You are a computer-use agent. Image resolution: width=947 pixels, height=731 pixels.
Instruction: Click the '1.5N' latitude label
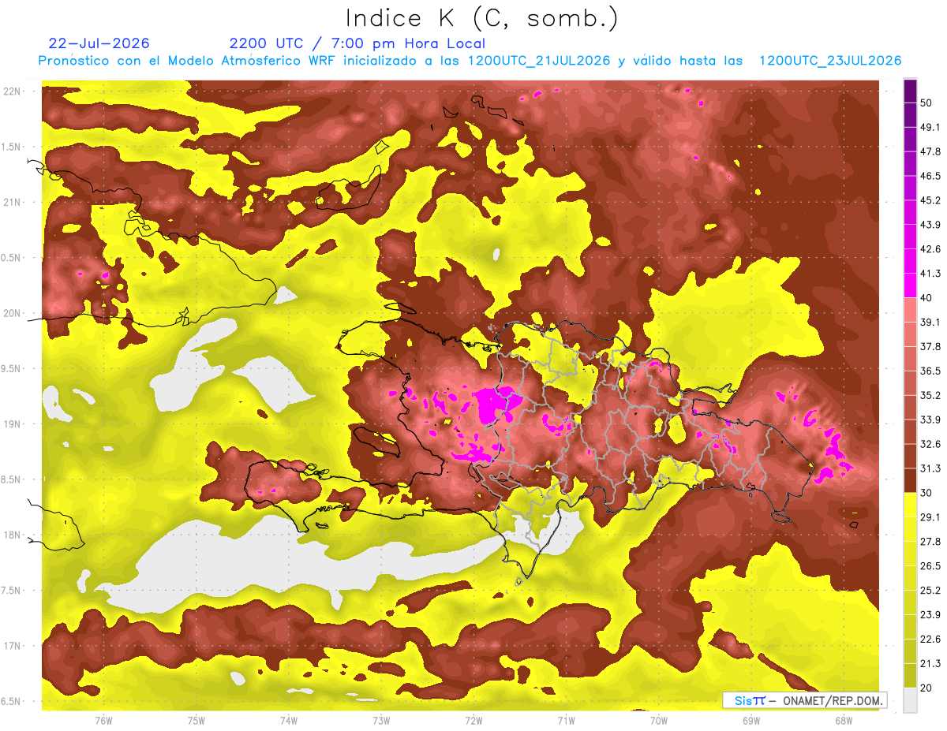point(12,147)
